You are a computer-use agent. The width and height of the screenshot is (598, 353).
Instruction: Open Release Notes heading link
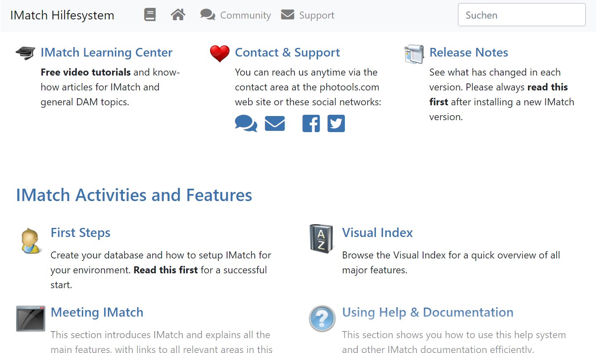pyautogui.click(x=469, y=52)
